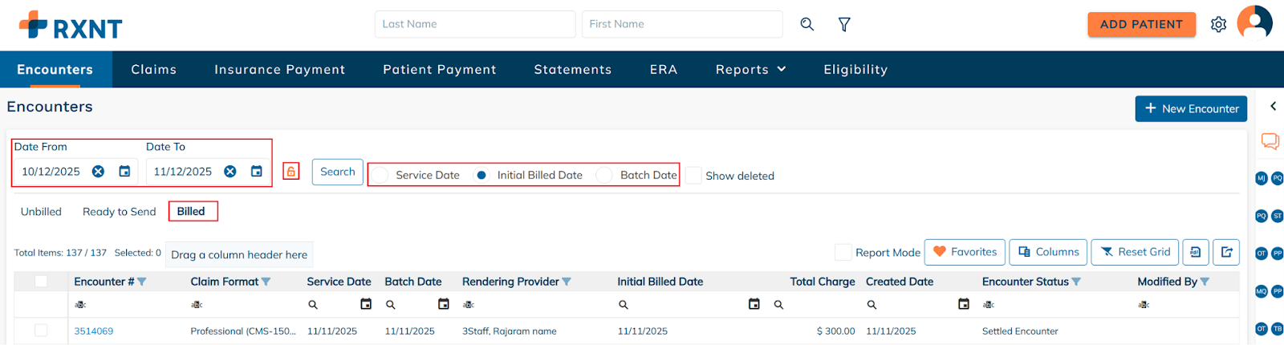The width and height of the screenshot is (1284, 345).
Task: Switch to the Claims tab
Action: 153,70
